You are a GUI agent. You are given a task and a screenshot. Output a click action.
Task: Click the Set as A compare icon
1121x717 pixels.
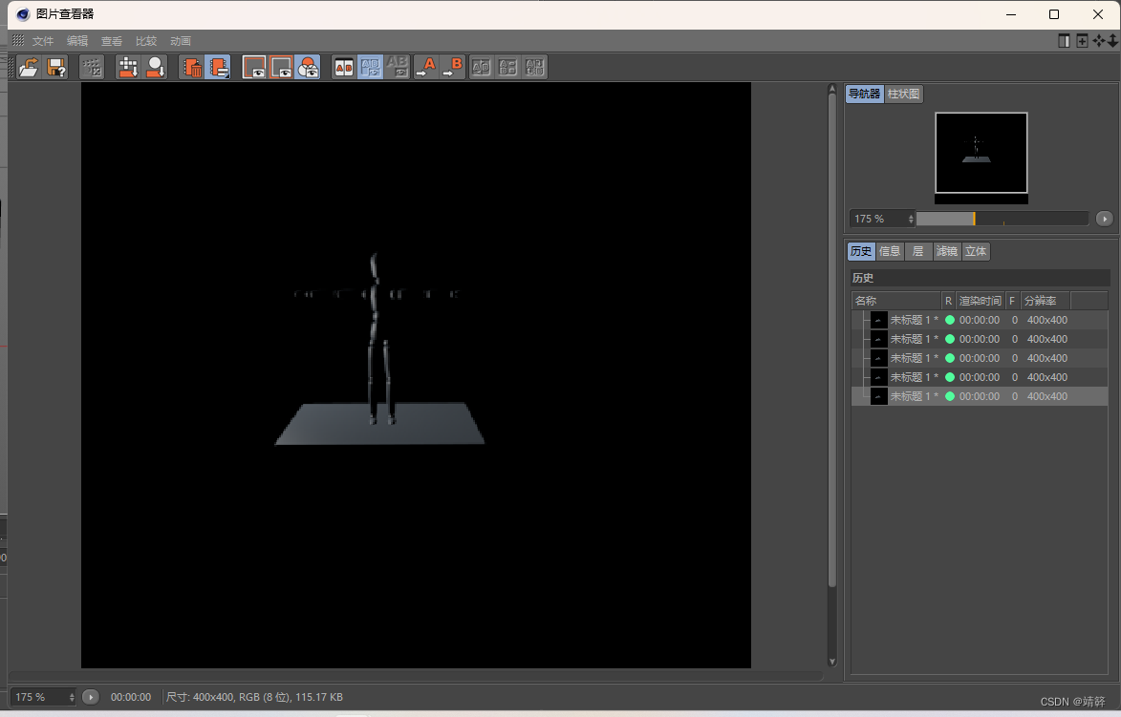click(x=425, y=67)
